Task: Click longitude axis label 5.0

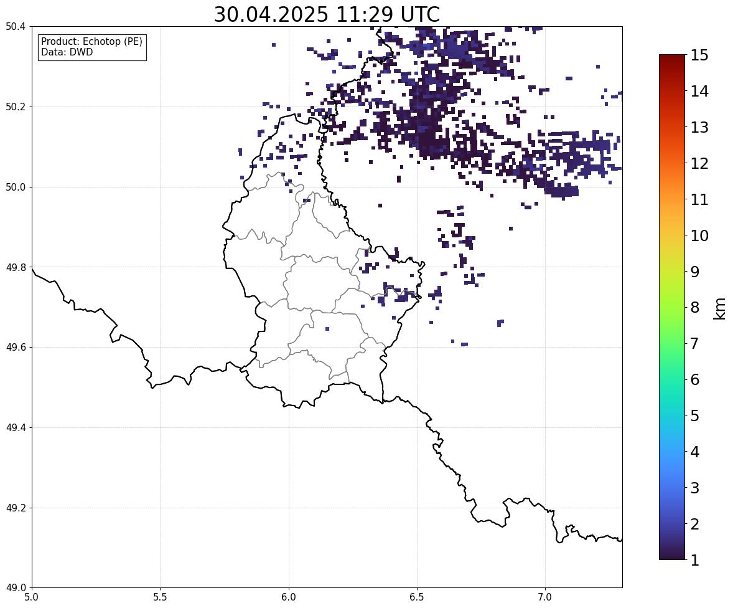Action: [x=32, y=597]
